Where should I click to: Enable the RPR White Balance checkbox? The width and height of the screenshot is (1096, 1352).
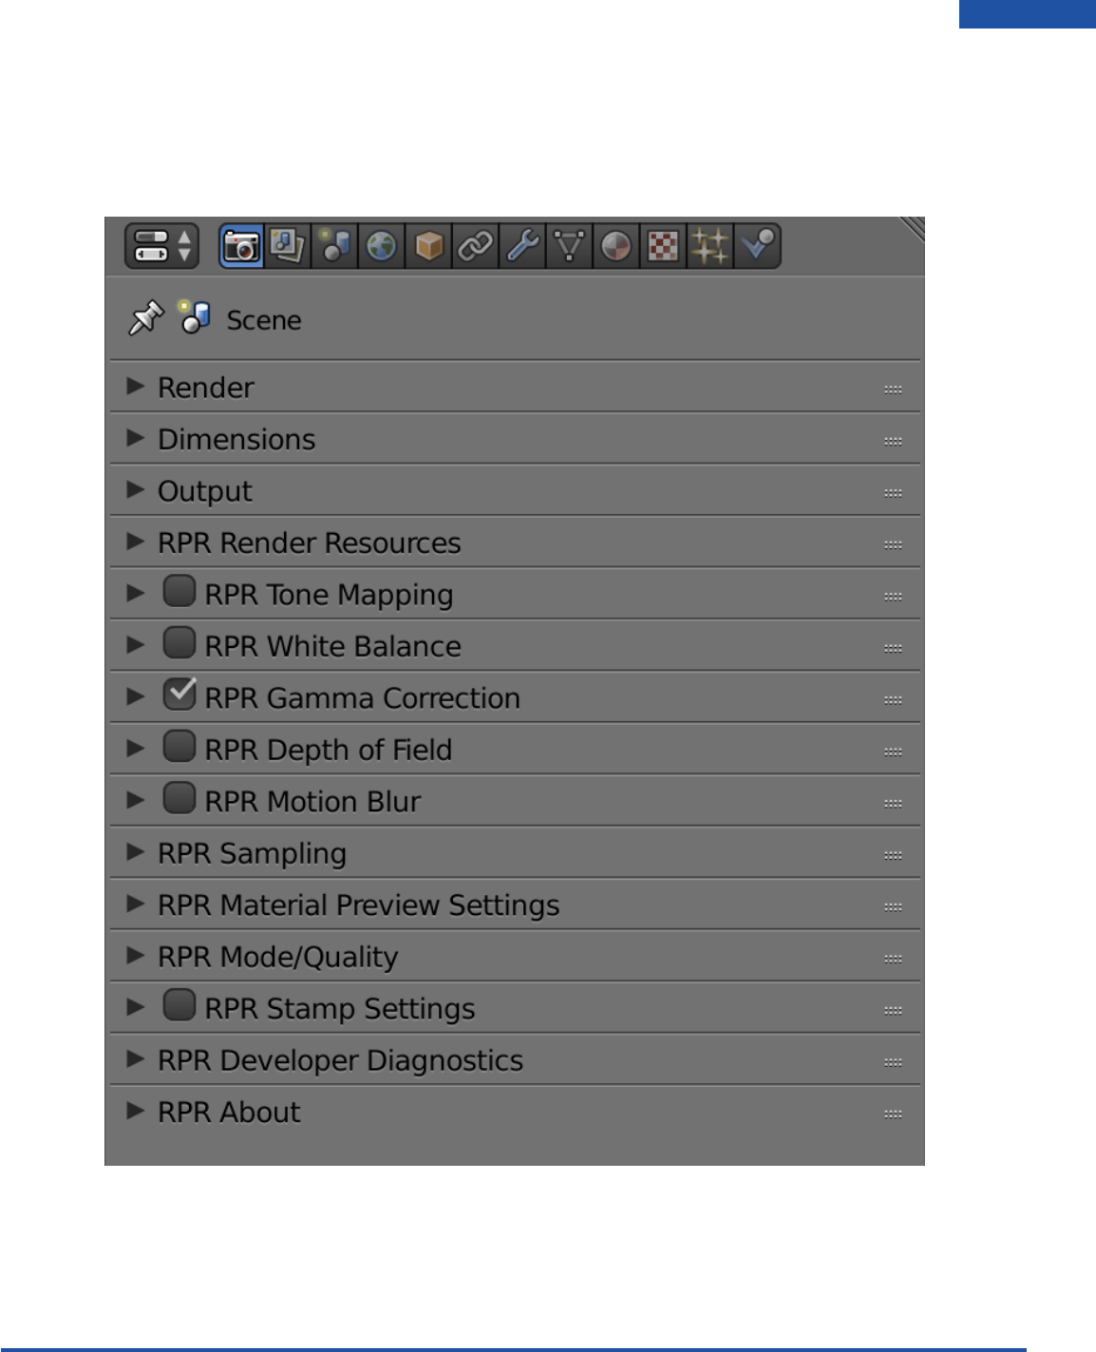(x=180, y=642)
